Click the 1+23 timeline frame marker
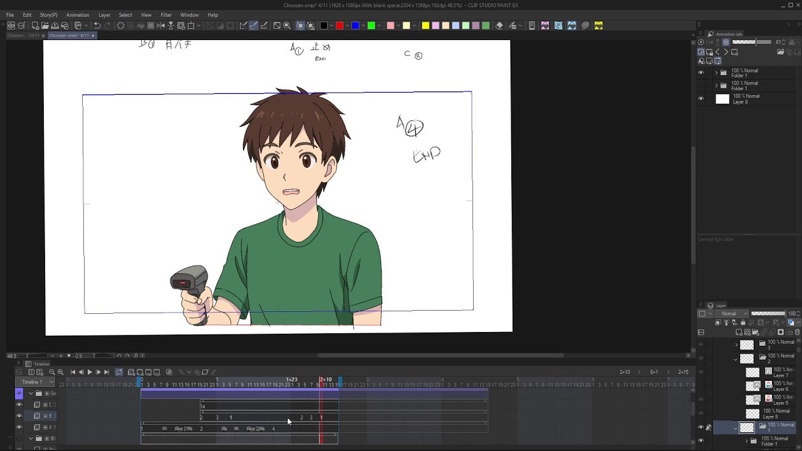802x451 pixels. tap(292, 380)
